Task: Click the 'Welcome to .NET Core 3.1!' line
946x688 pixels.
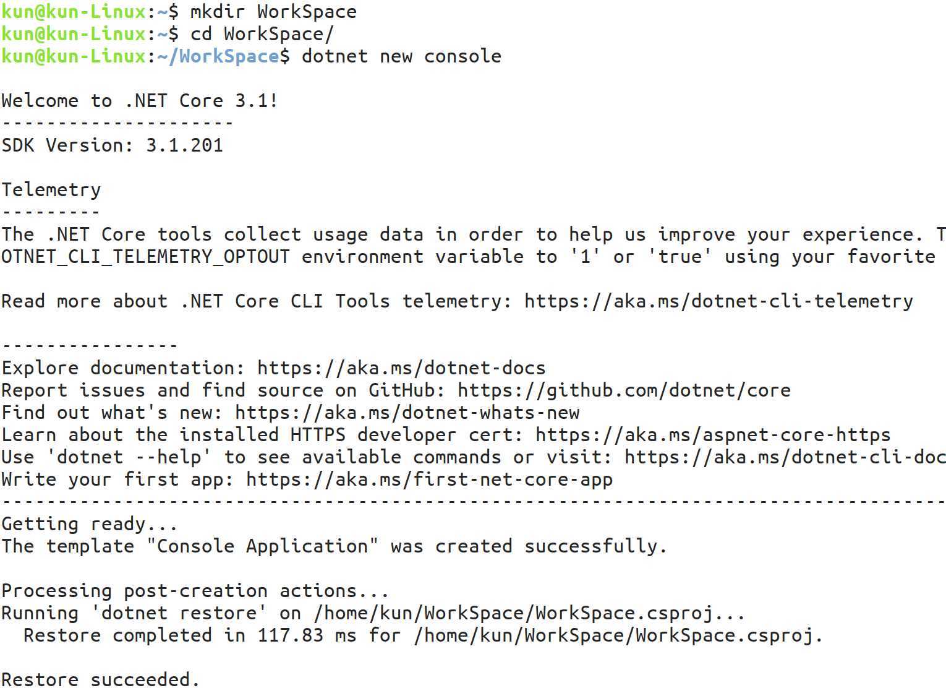Action: pyautogui.click(x=140, y=101)
